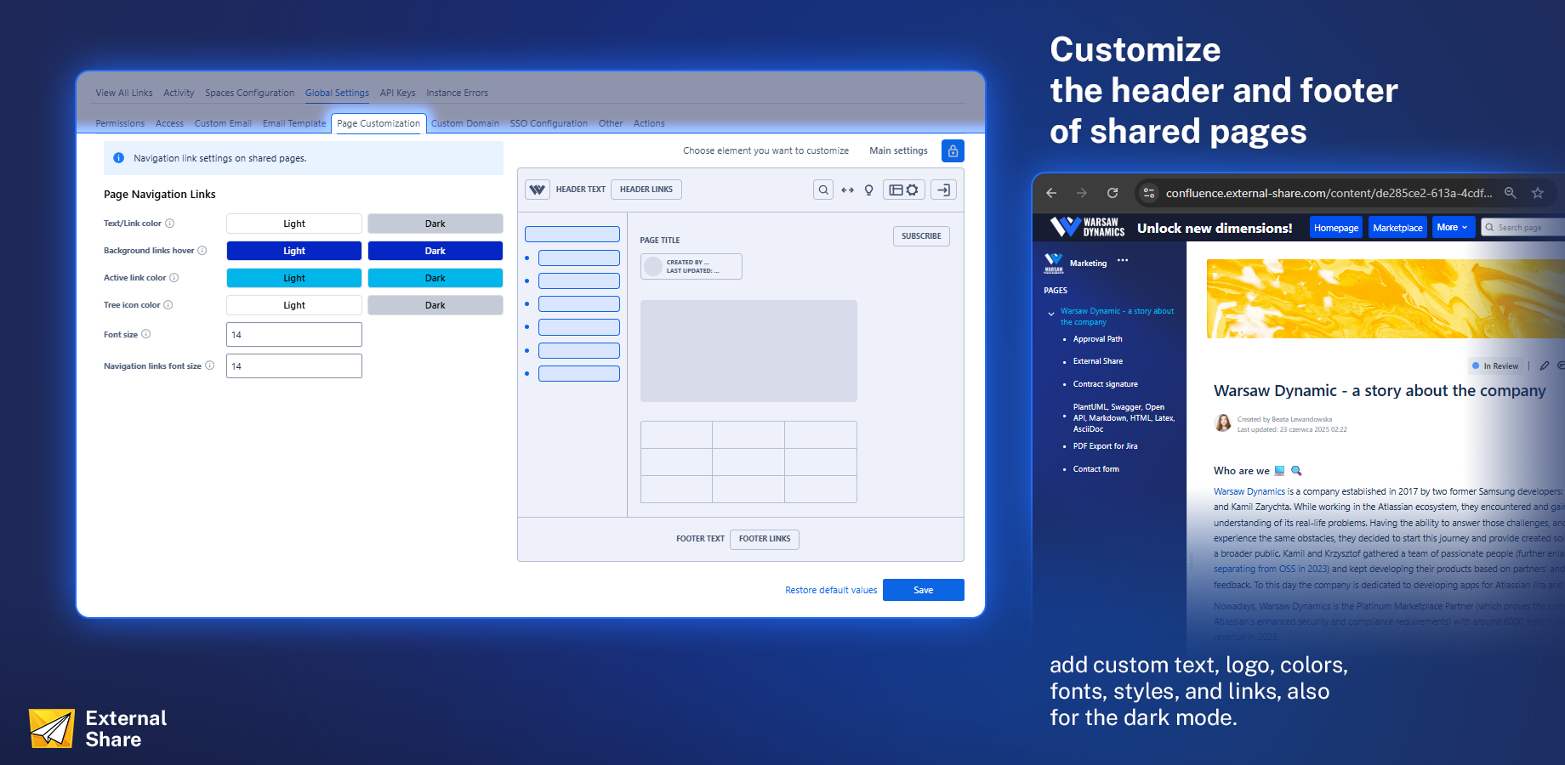The width and height of the screenshot is (1565, 765).
Task: Open the Approval Path page in sidebar
Action: [1097, 339]
